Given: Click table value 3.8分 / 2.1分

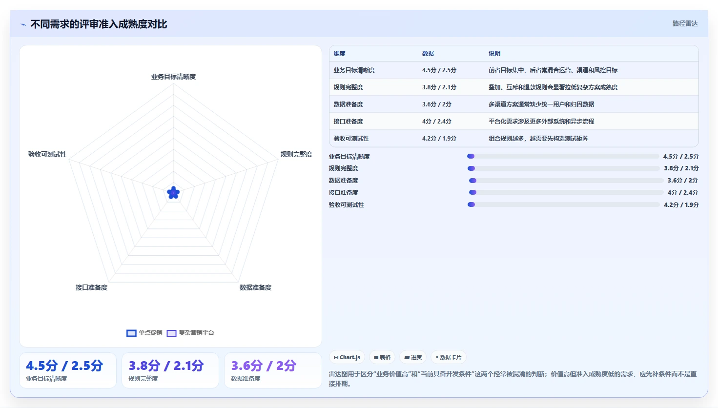Looking at the screenshot, I should click(x=439, y=87).
